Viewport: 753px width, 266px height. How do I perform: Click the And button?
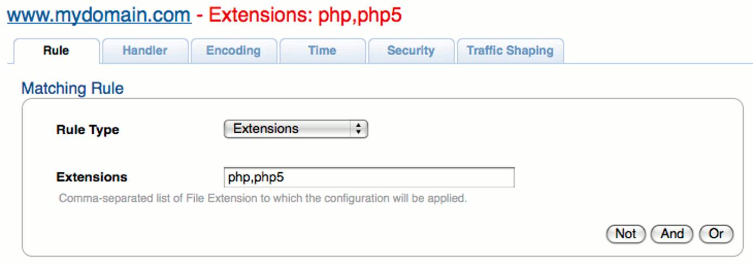point(672,233)
